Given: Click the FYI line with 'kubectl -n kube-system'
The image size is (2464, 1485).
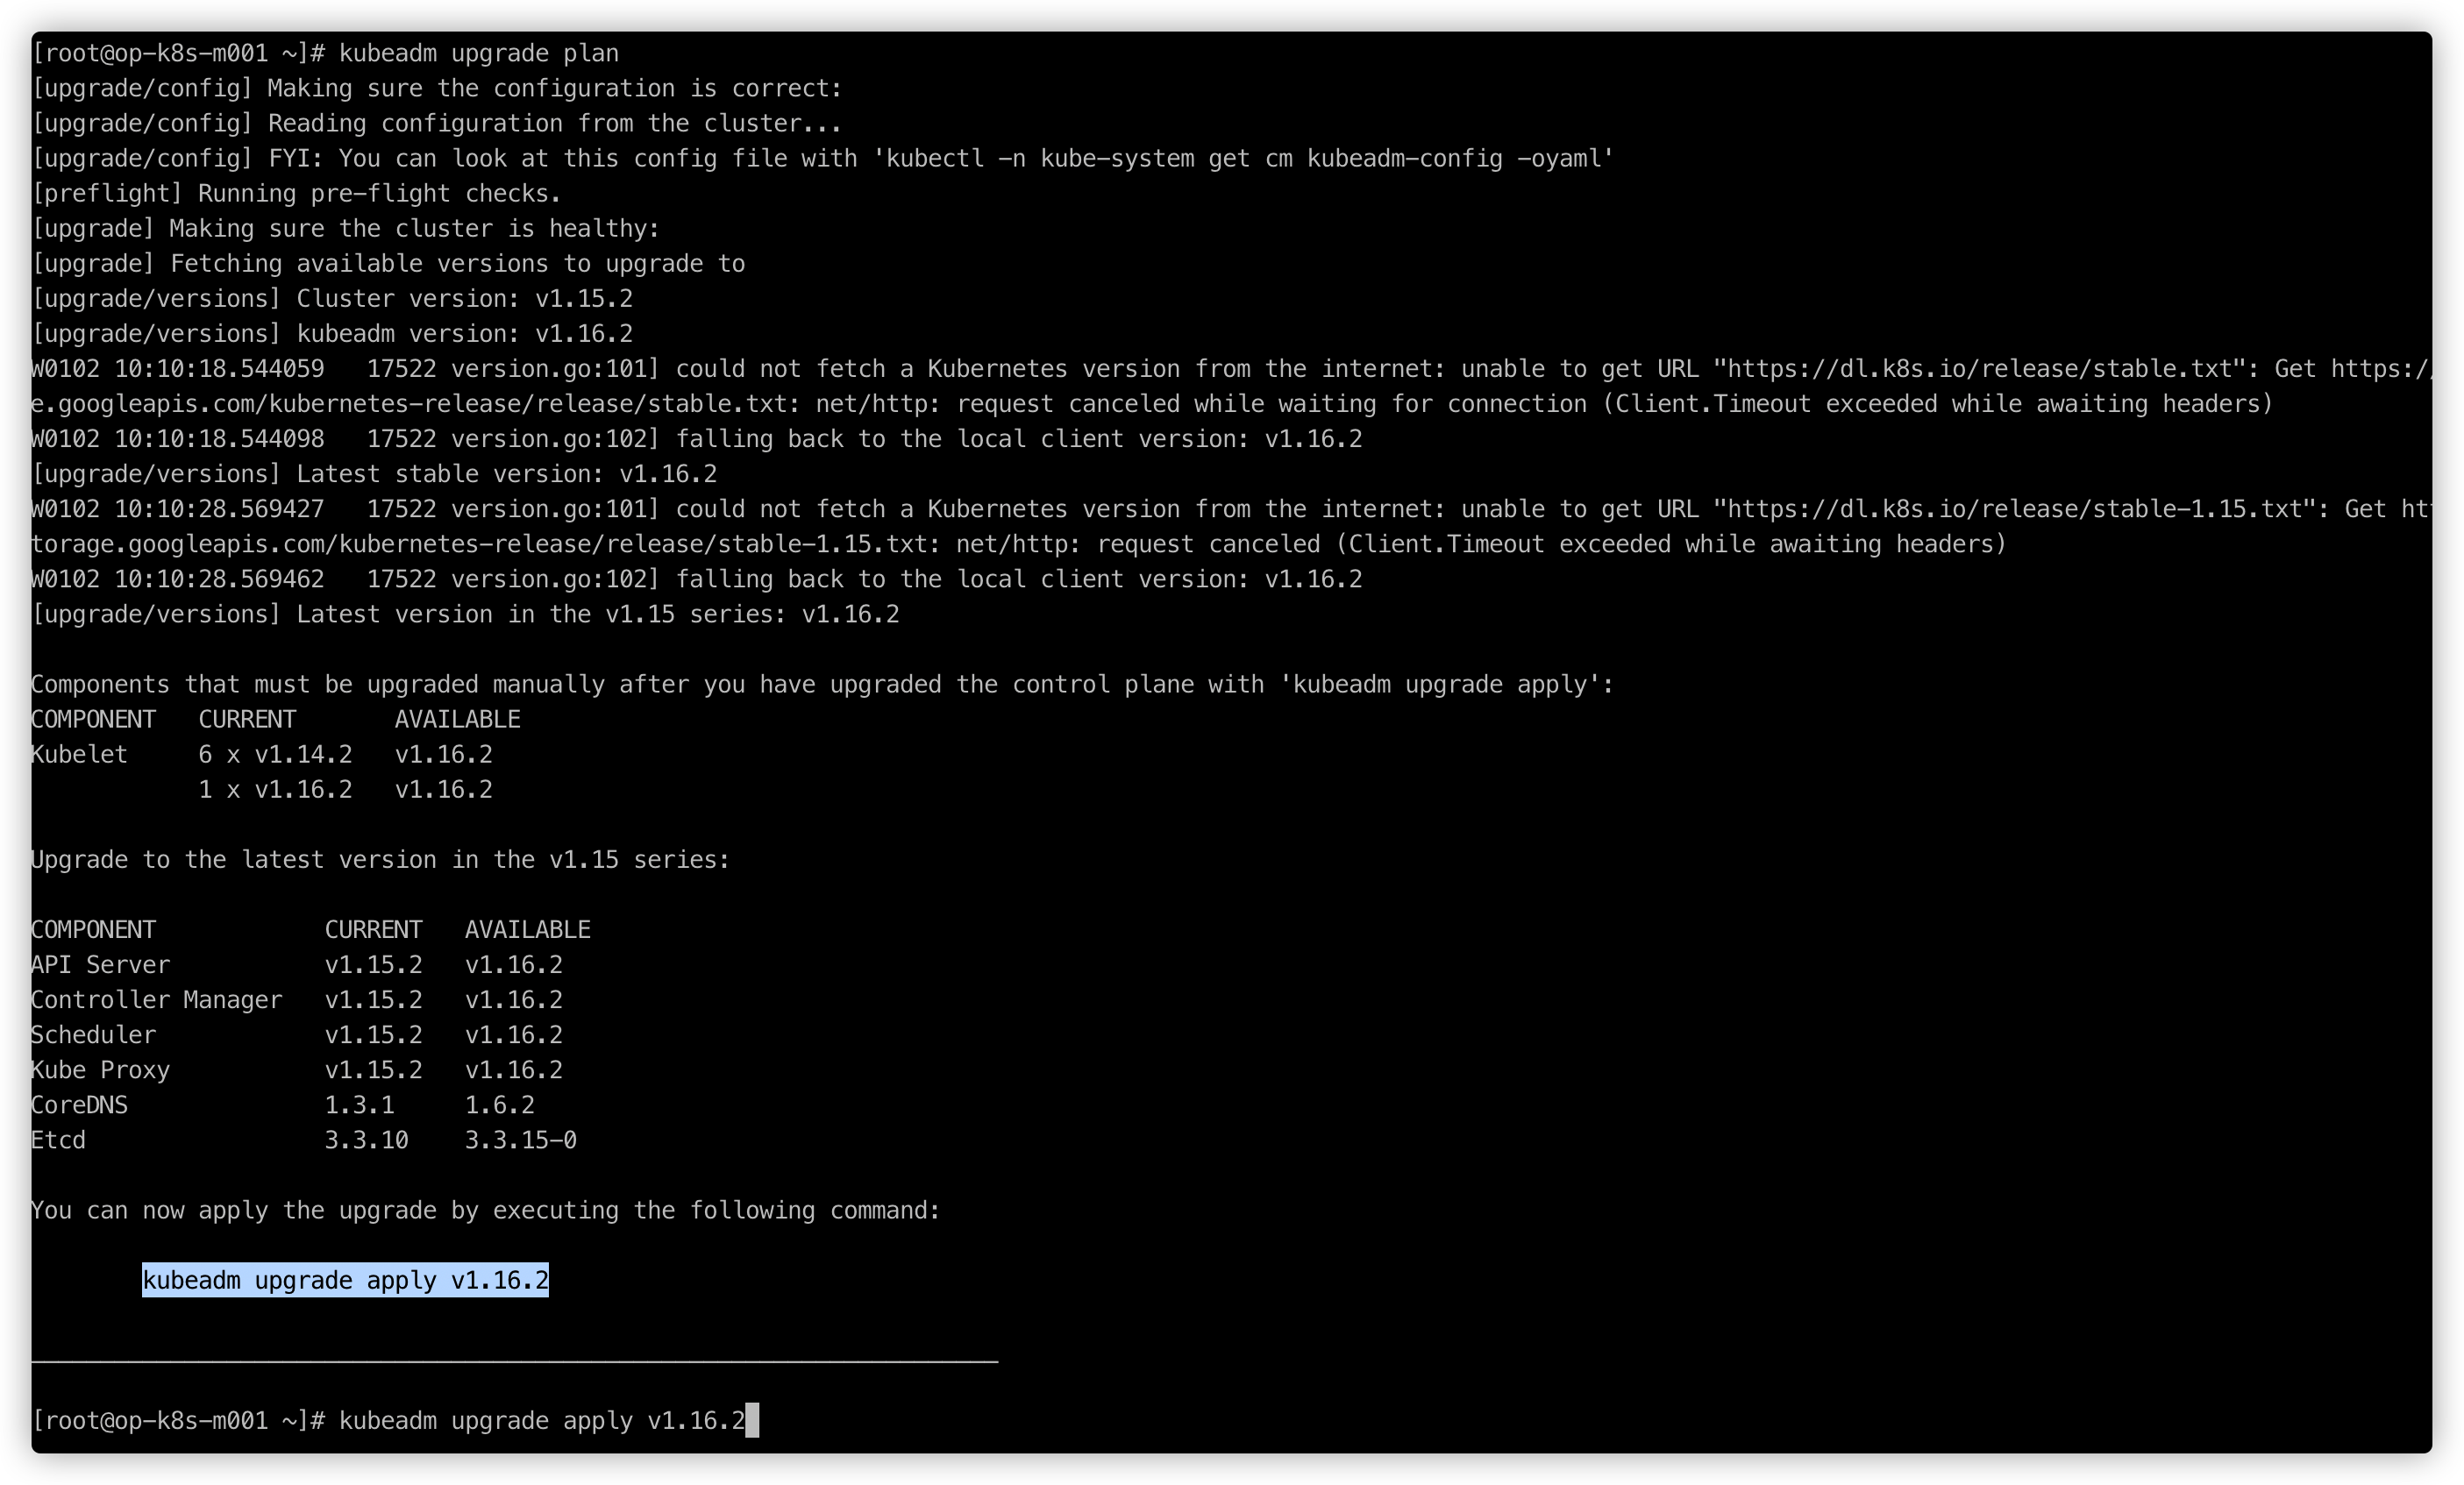Looking at the screenshot, I should (822, 158).
